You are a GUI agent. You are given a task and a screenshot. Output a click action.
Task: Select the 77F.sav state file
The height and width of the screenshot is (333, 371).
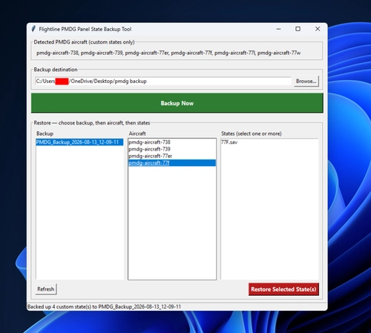[269, 142]
